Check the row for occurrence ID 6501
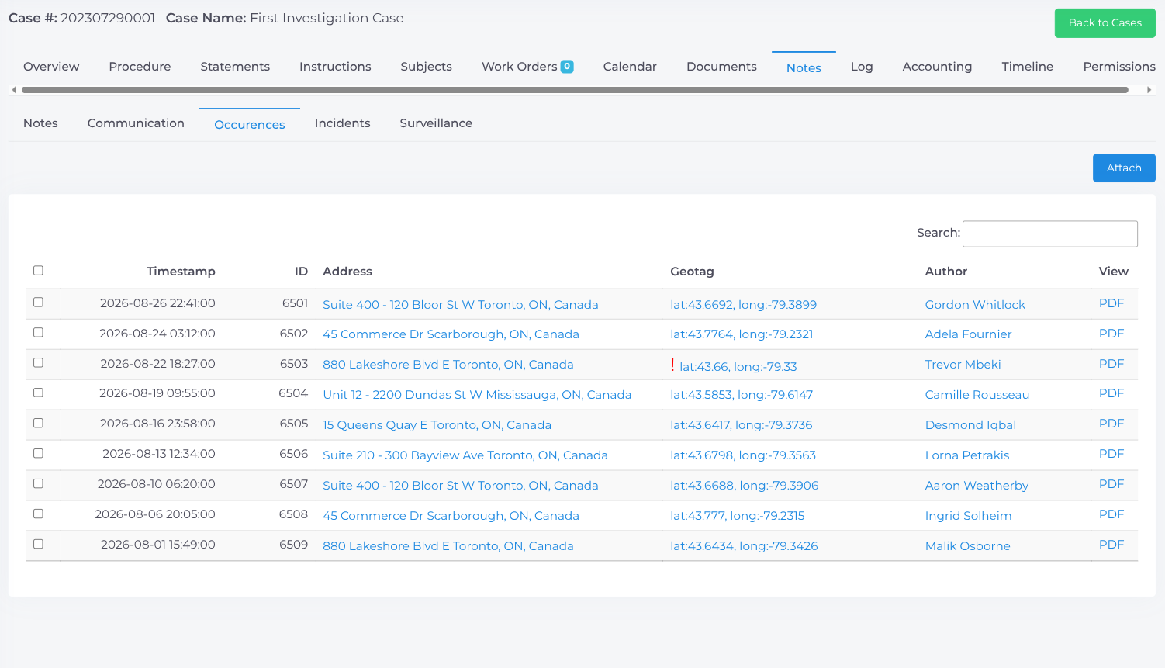The height and width of the screenshot is (668, 1165). click(x=38, y=303)
